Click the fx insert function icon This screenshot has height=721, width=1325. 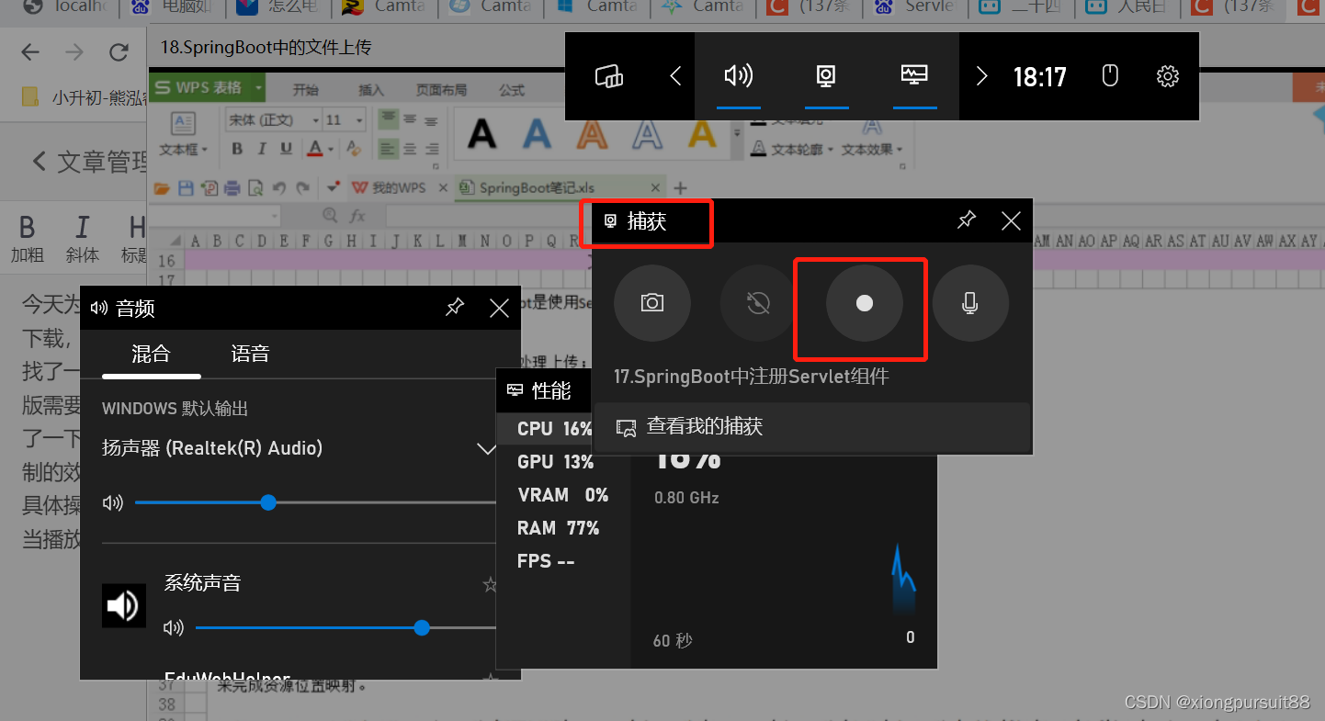point(357,216)
